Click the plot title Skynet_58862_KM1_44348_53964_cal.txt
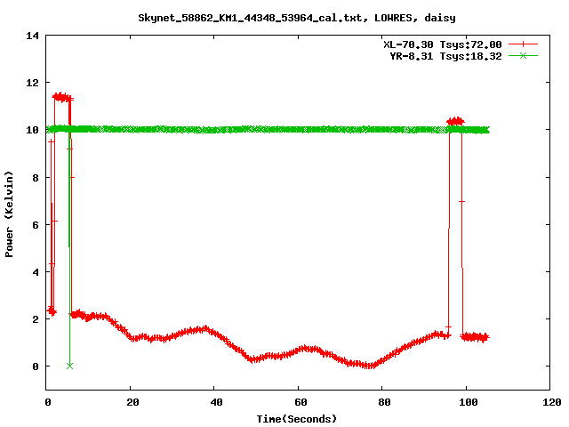The width and height of the screenshot is (569, 427). [297, 18]
